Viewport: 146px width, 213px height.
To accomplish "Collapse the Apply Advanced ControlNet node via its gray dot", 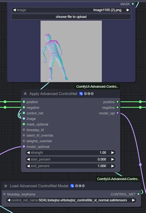I will tap(25, 93).
